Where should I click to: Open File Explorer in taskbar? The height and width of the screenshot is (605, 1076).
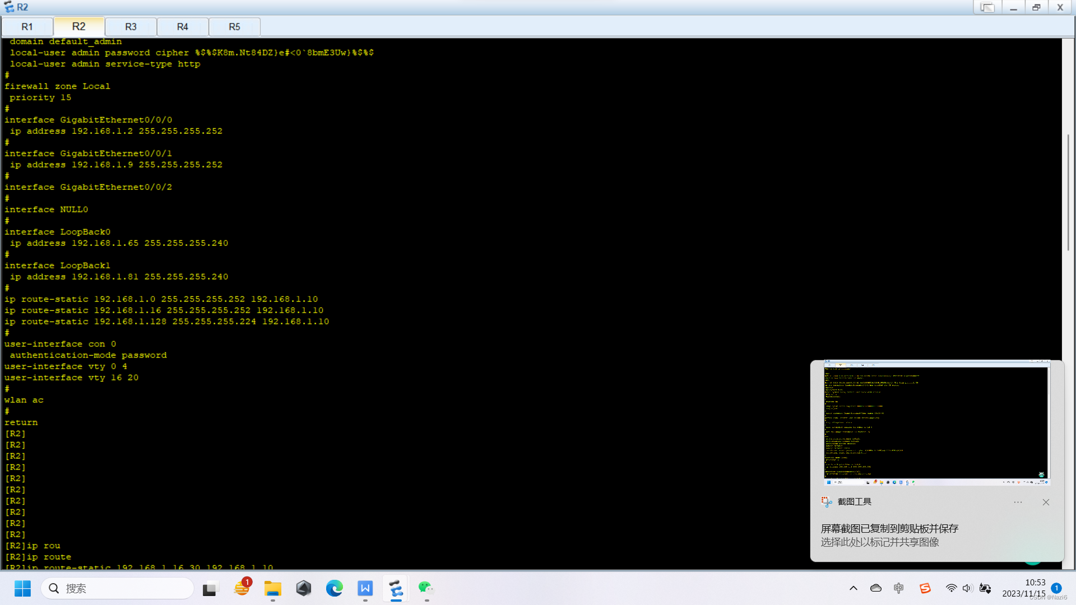point(273,588)
